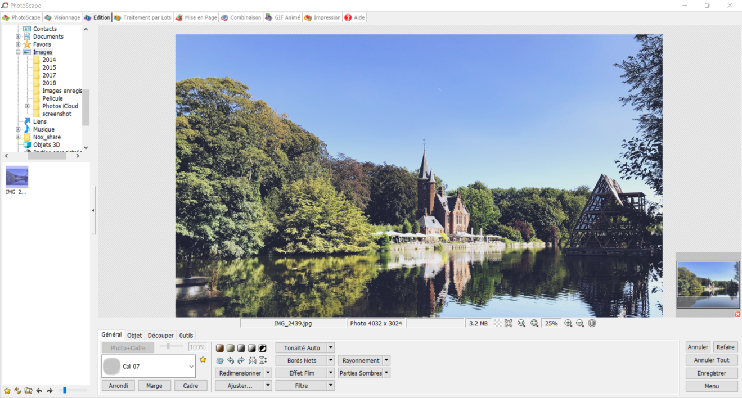Viewport: 742px width, 398px height.
Task: Click the Enregistrer button
Action: pyautogui.click(x=712, y=373)
